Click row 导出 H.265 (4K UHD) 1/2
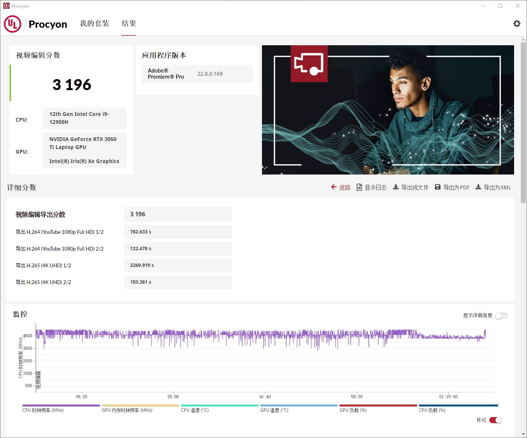Viewport: 527px width, 438px height. point(43,265)
